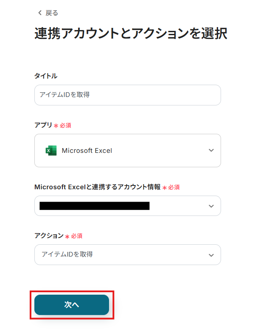Click the 必須 marker beside アプリ
The width and height of the screenshot is (266, 329).
tap(65, 126)
